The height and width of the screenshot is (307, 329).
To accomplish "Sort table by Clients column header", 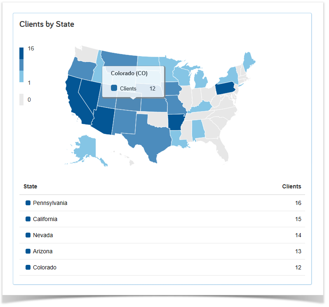I will (291, 186).
